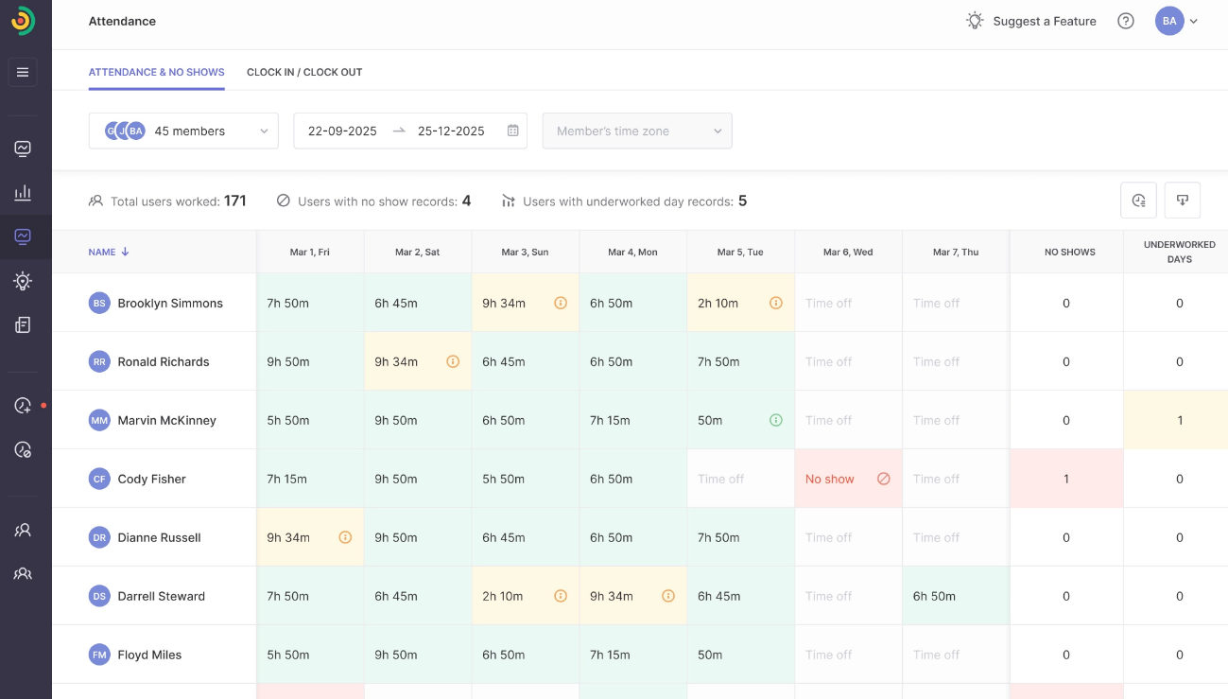
Task: Switch to Clock In / Clock Out tab
Action: (x=304, y=72)
